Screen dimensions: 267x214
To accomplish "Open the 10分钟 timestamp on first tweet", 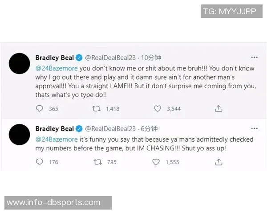I will [x=151, y=58].
